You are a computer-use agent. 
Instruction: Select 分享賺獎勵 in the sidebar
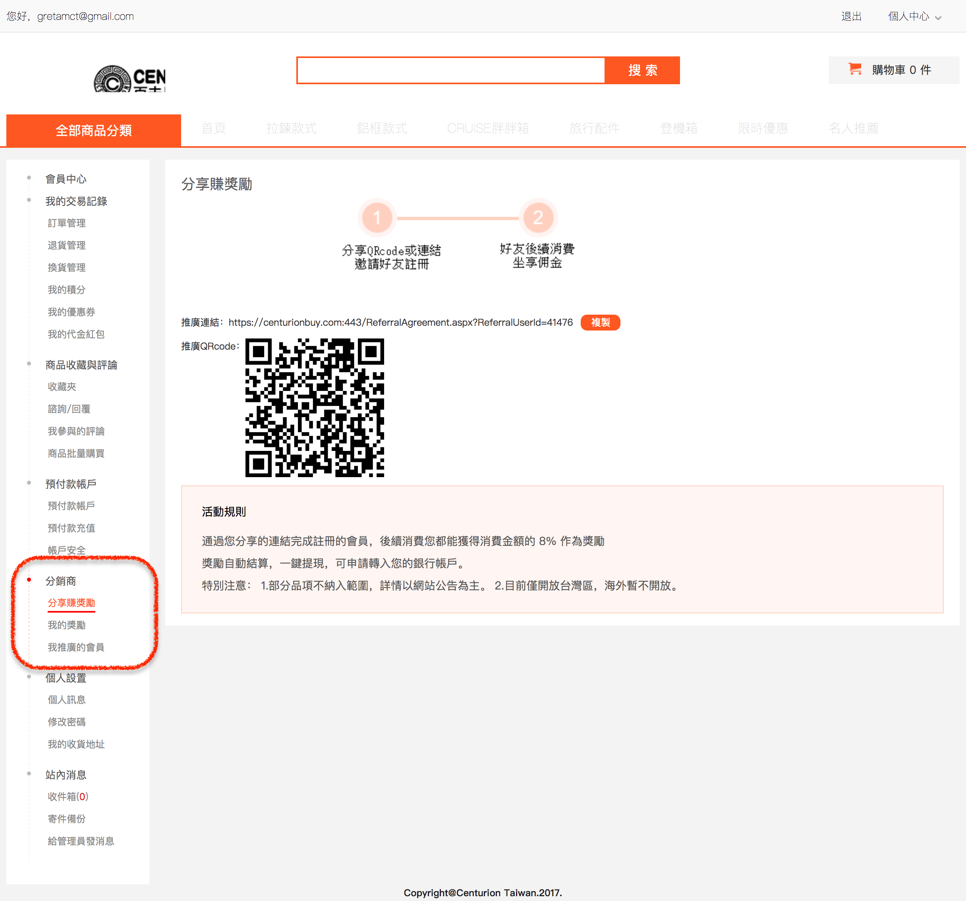(x=71, y=603)
